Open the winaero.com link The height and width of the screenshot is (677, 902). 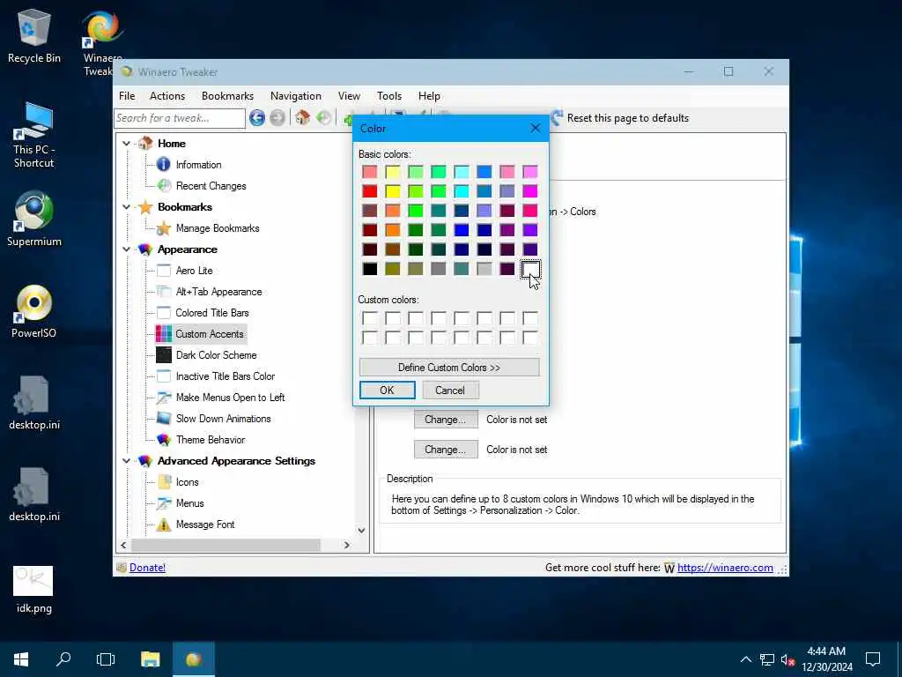pos(725,568)
